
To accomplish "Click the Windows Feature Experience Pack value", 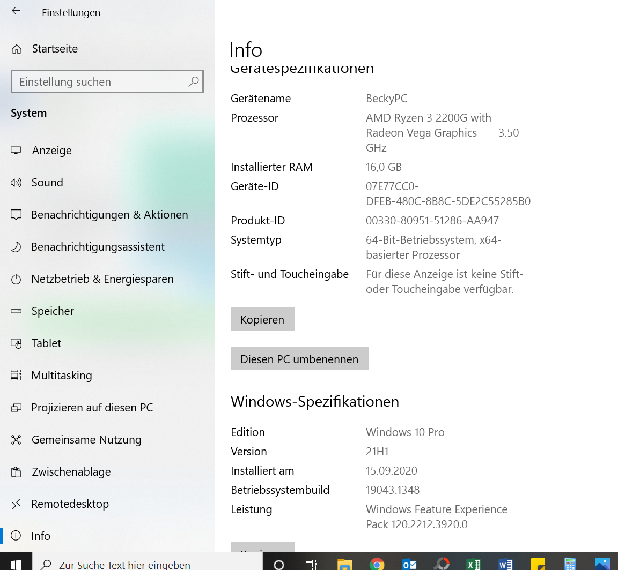I will [437, 517].
